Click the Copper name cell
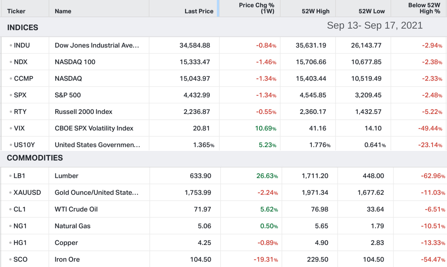Screen dimensions: 447x267 coord(66,243)
